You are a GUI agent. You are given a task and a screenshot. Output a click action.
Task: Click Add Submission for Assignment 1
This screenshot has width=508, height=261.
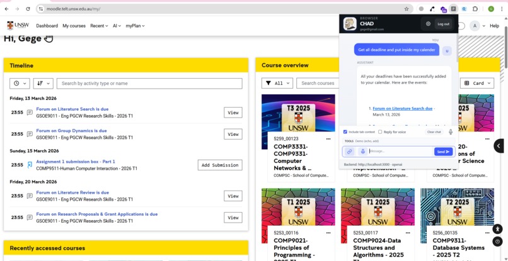[x=220, y=165]
